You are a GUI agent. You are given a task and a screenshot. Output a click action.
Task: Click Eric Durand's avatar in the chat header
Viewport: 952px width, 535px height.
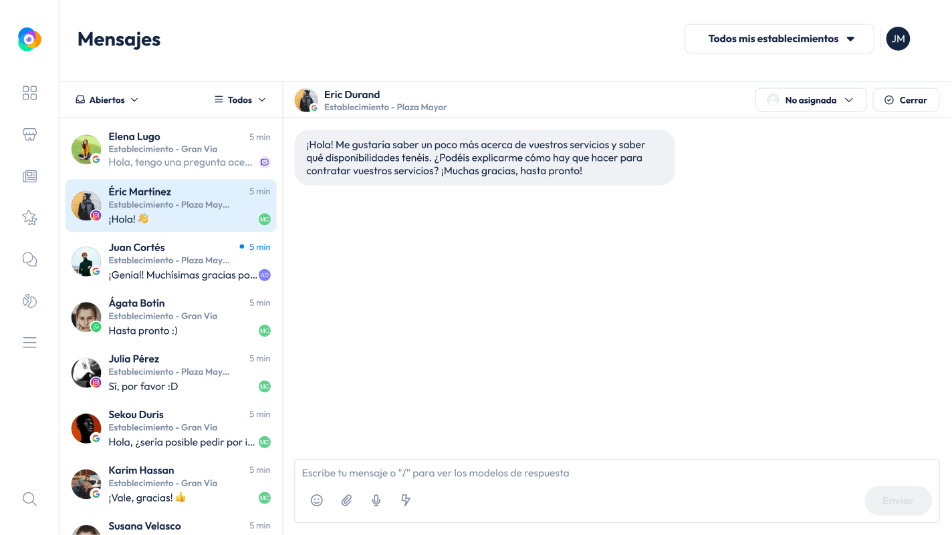306,100
